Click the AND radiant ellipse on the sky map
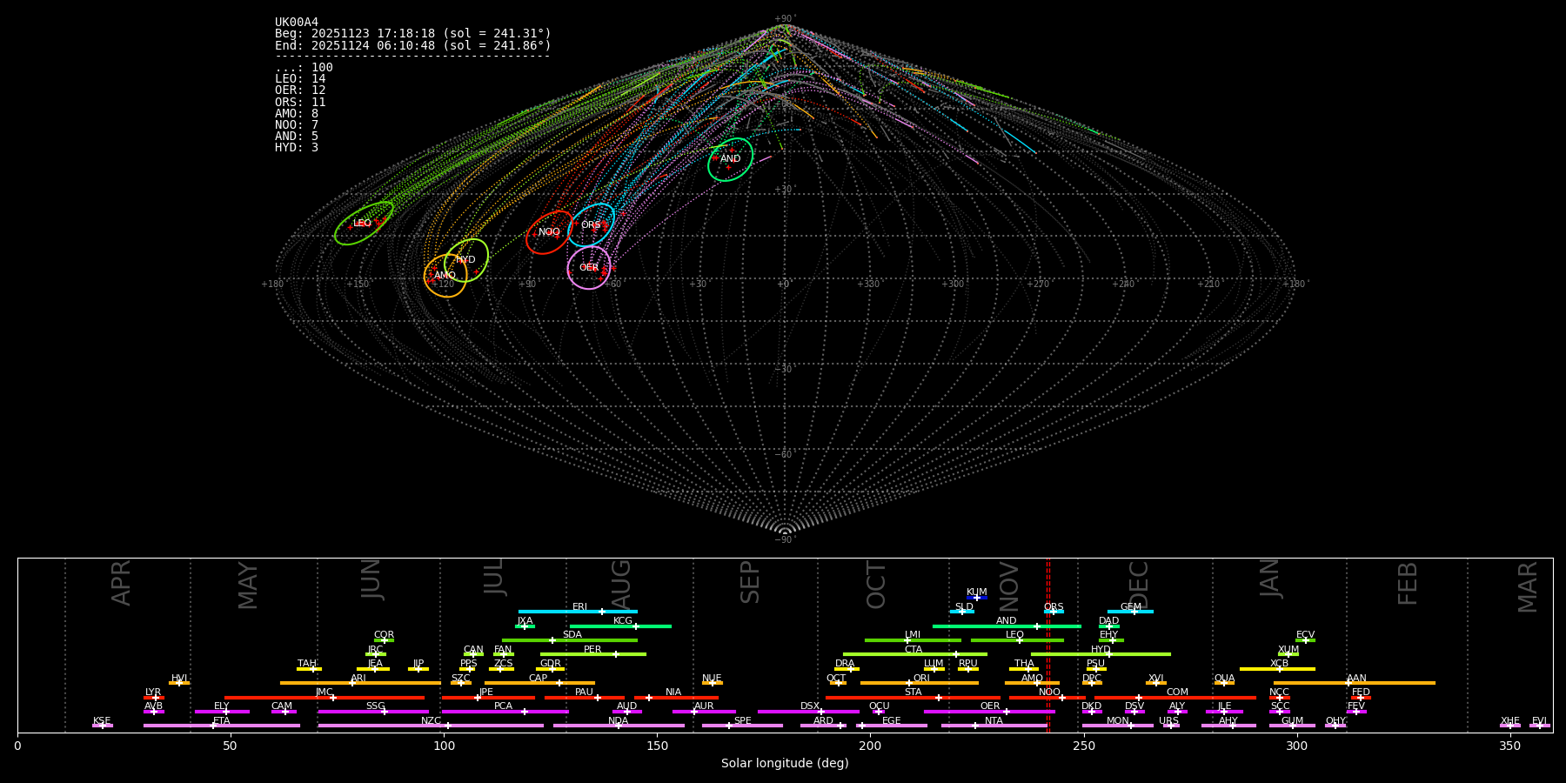Screen dimensions: 1566x783 [x=730, y=159]
